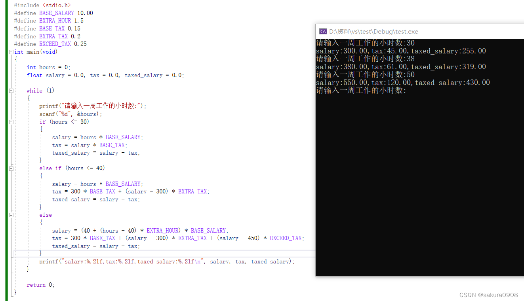Click the console window's C:\ title bar icon
This screenshot has width=524, height=301.
click(x=322, y=31)
